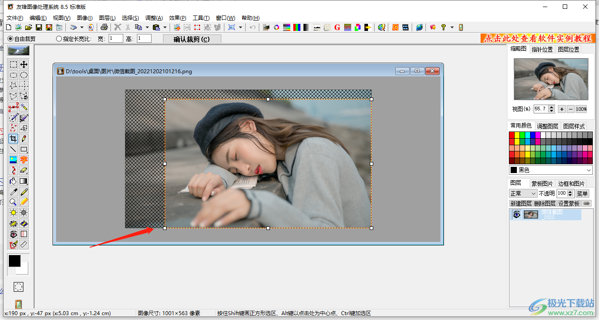Click the Open folder toolbar icon
599x320 pixels.
(28, 27)
